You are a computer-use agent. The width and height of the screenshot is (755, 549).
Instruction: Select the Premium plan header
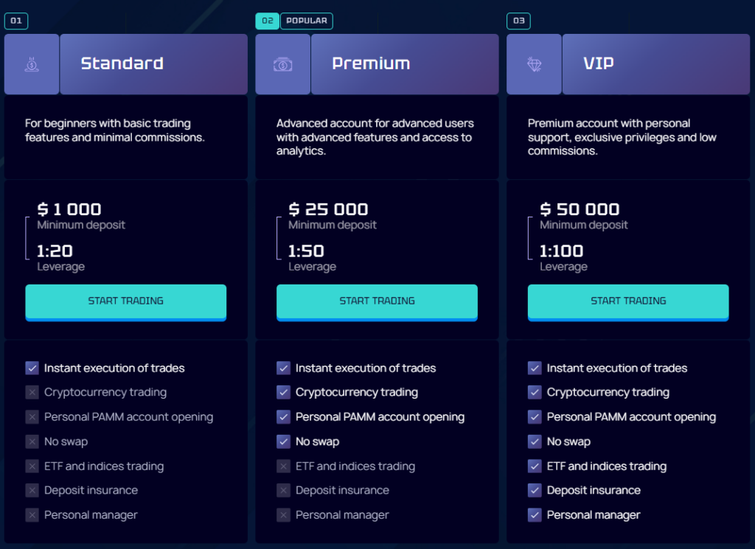tap(405, 64)
